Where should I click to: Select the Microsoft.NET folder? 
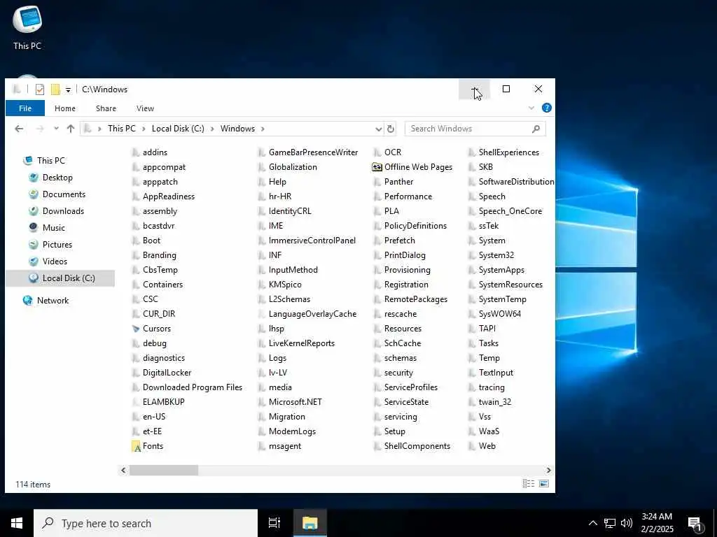[290, 402]
